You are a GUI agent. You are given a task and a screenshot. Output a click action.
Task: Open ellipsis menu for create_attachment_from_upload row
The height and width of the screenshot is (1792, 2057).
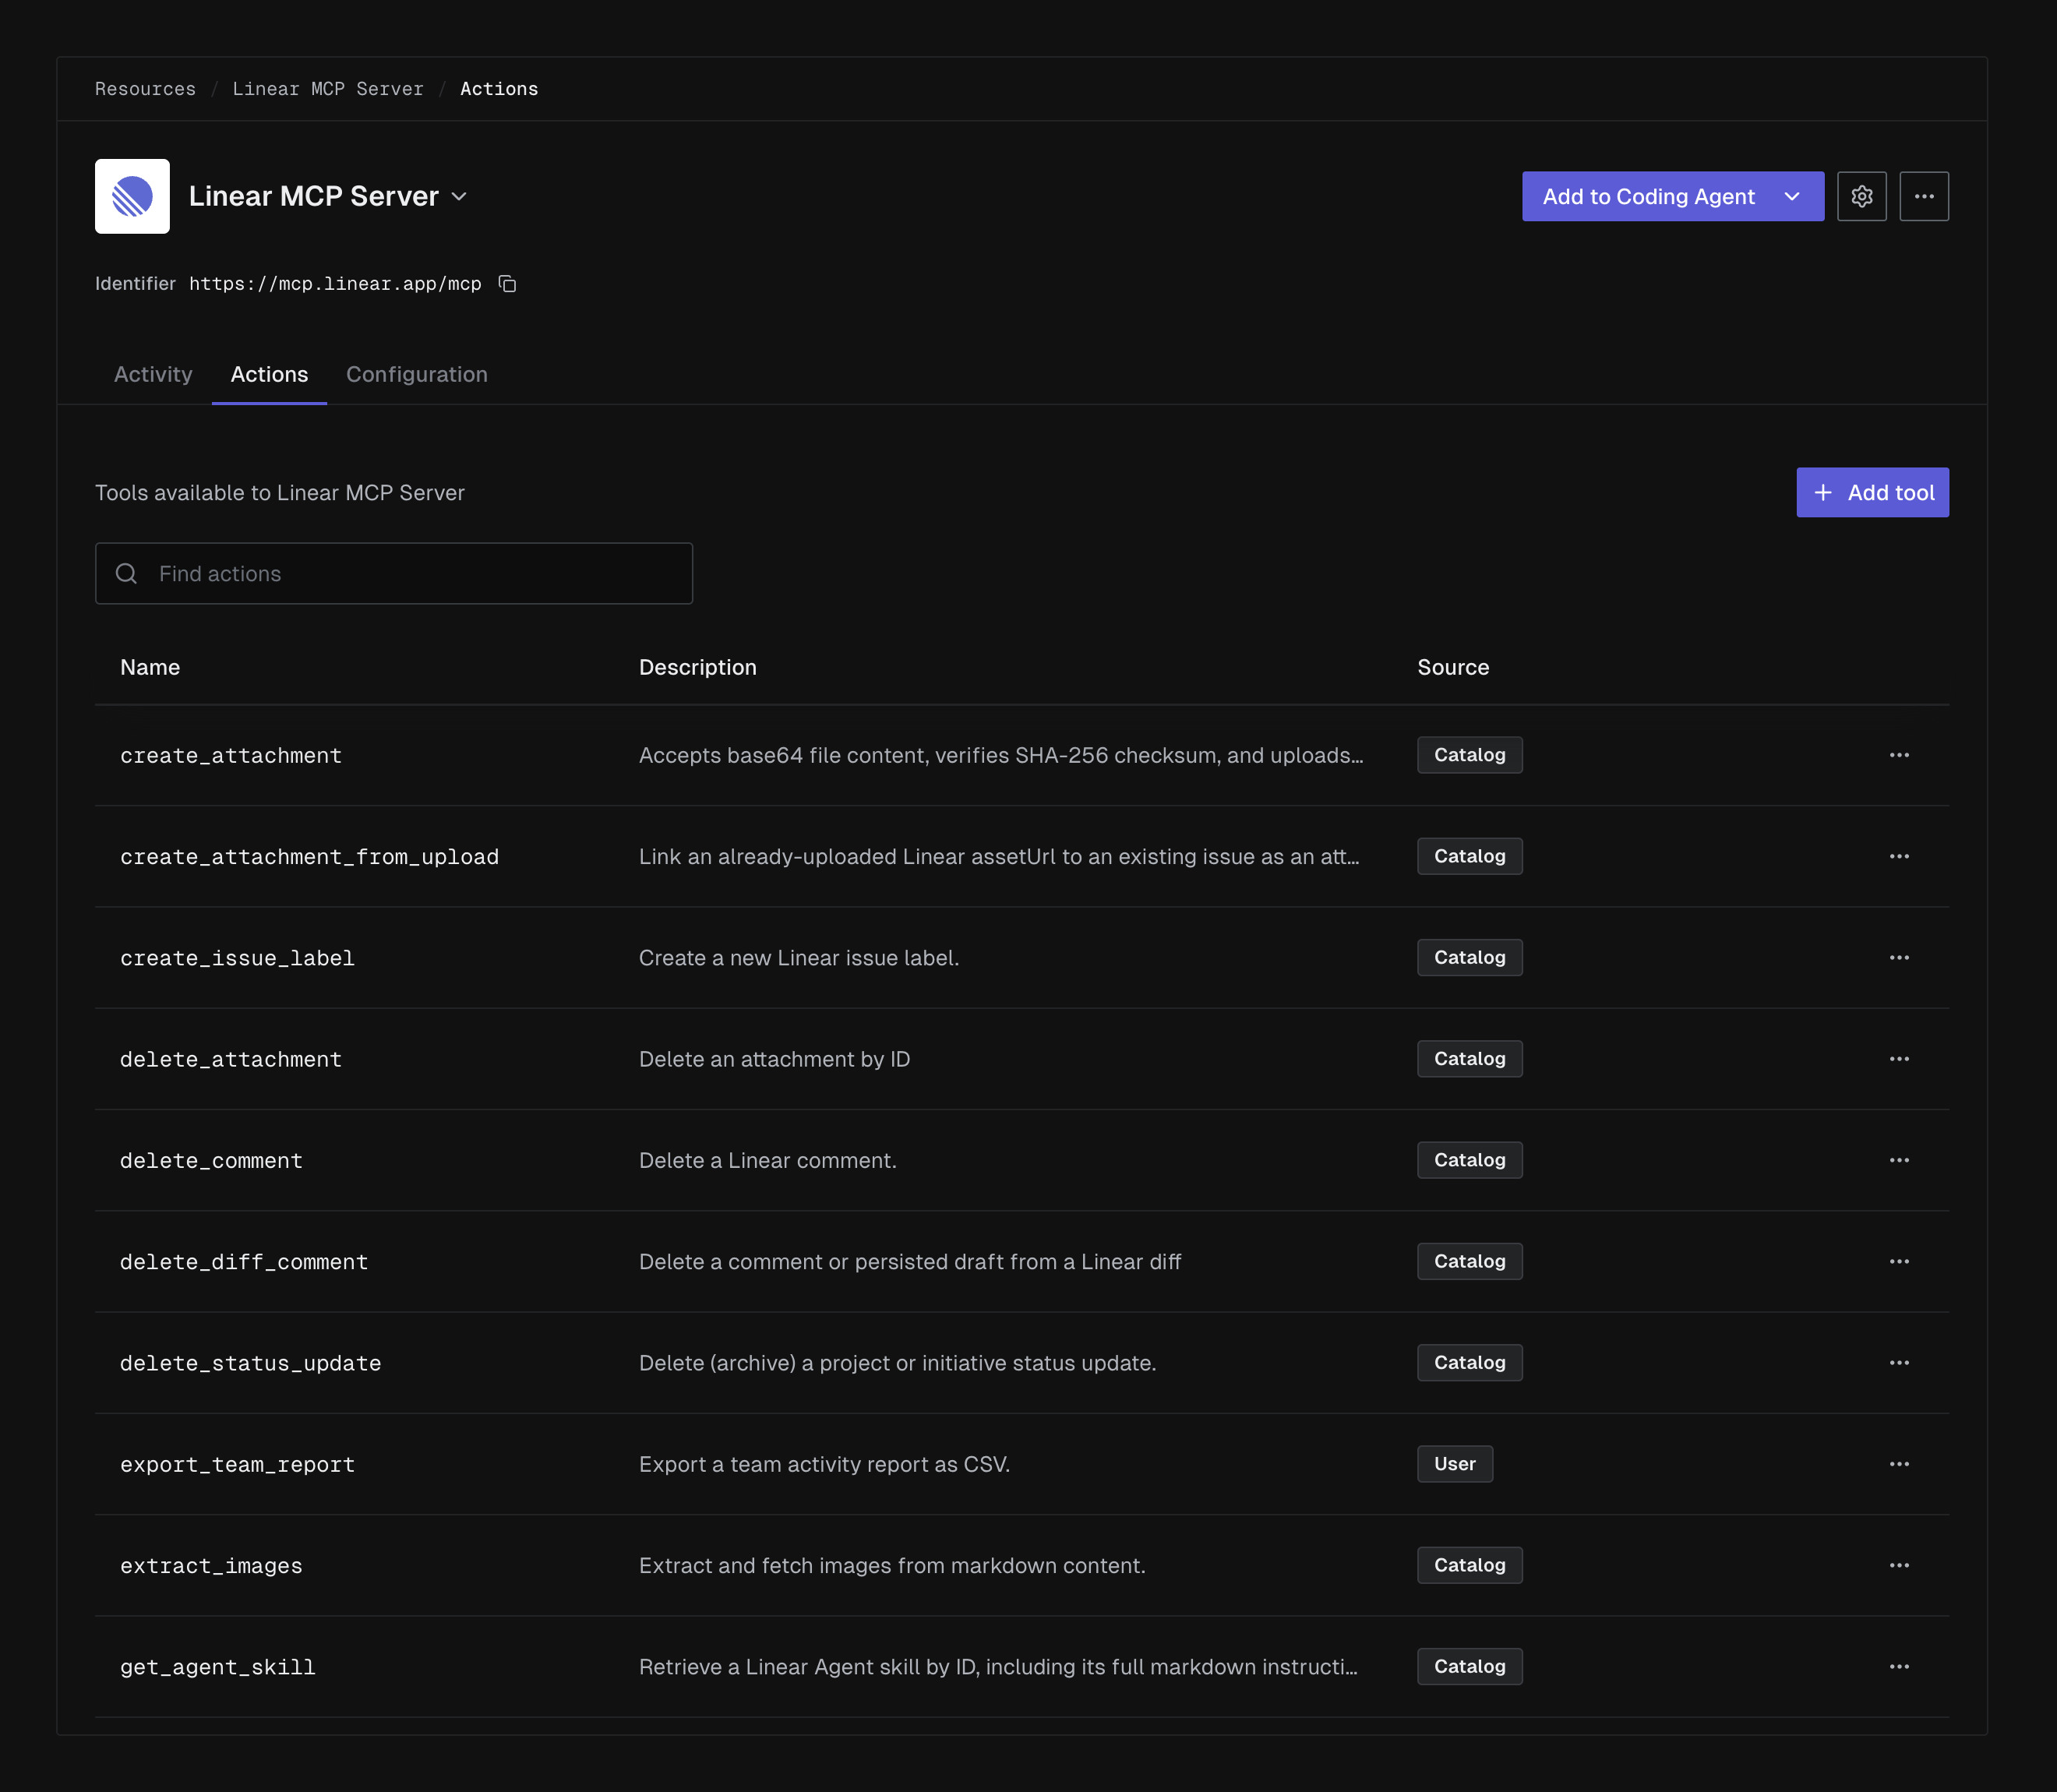pyautogui.click(x=1899, y=856)
